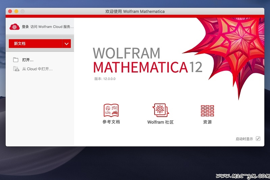This screenshot has width=270, height=180.
Task: Click the 登录 sign-in link
Action: point(25,27)
